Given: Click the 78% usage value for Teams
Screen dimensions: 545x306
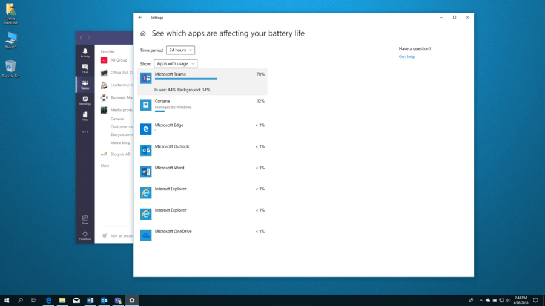Looking at the screenshot, I should coord(260,74).
